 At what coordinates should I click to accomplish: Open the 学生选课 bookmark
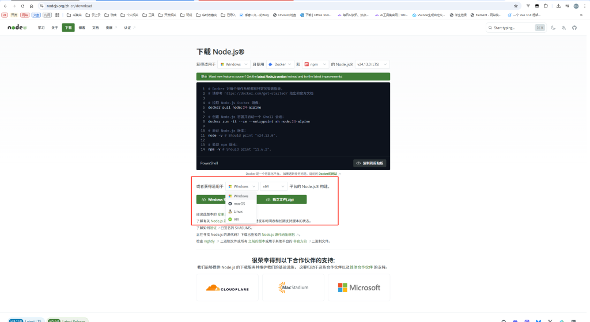click(x=458, y=15)
